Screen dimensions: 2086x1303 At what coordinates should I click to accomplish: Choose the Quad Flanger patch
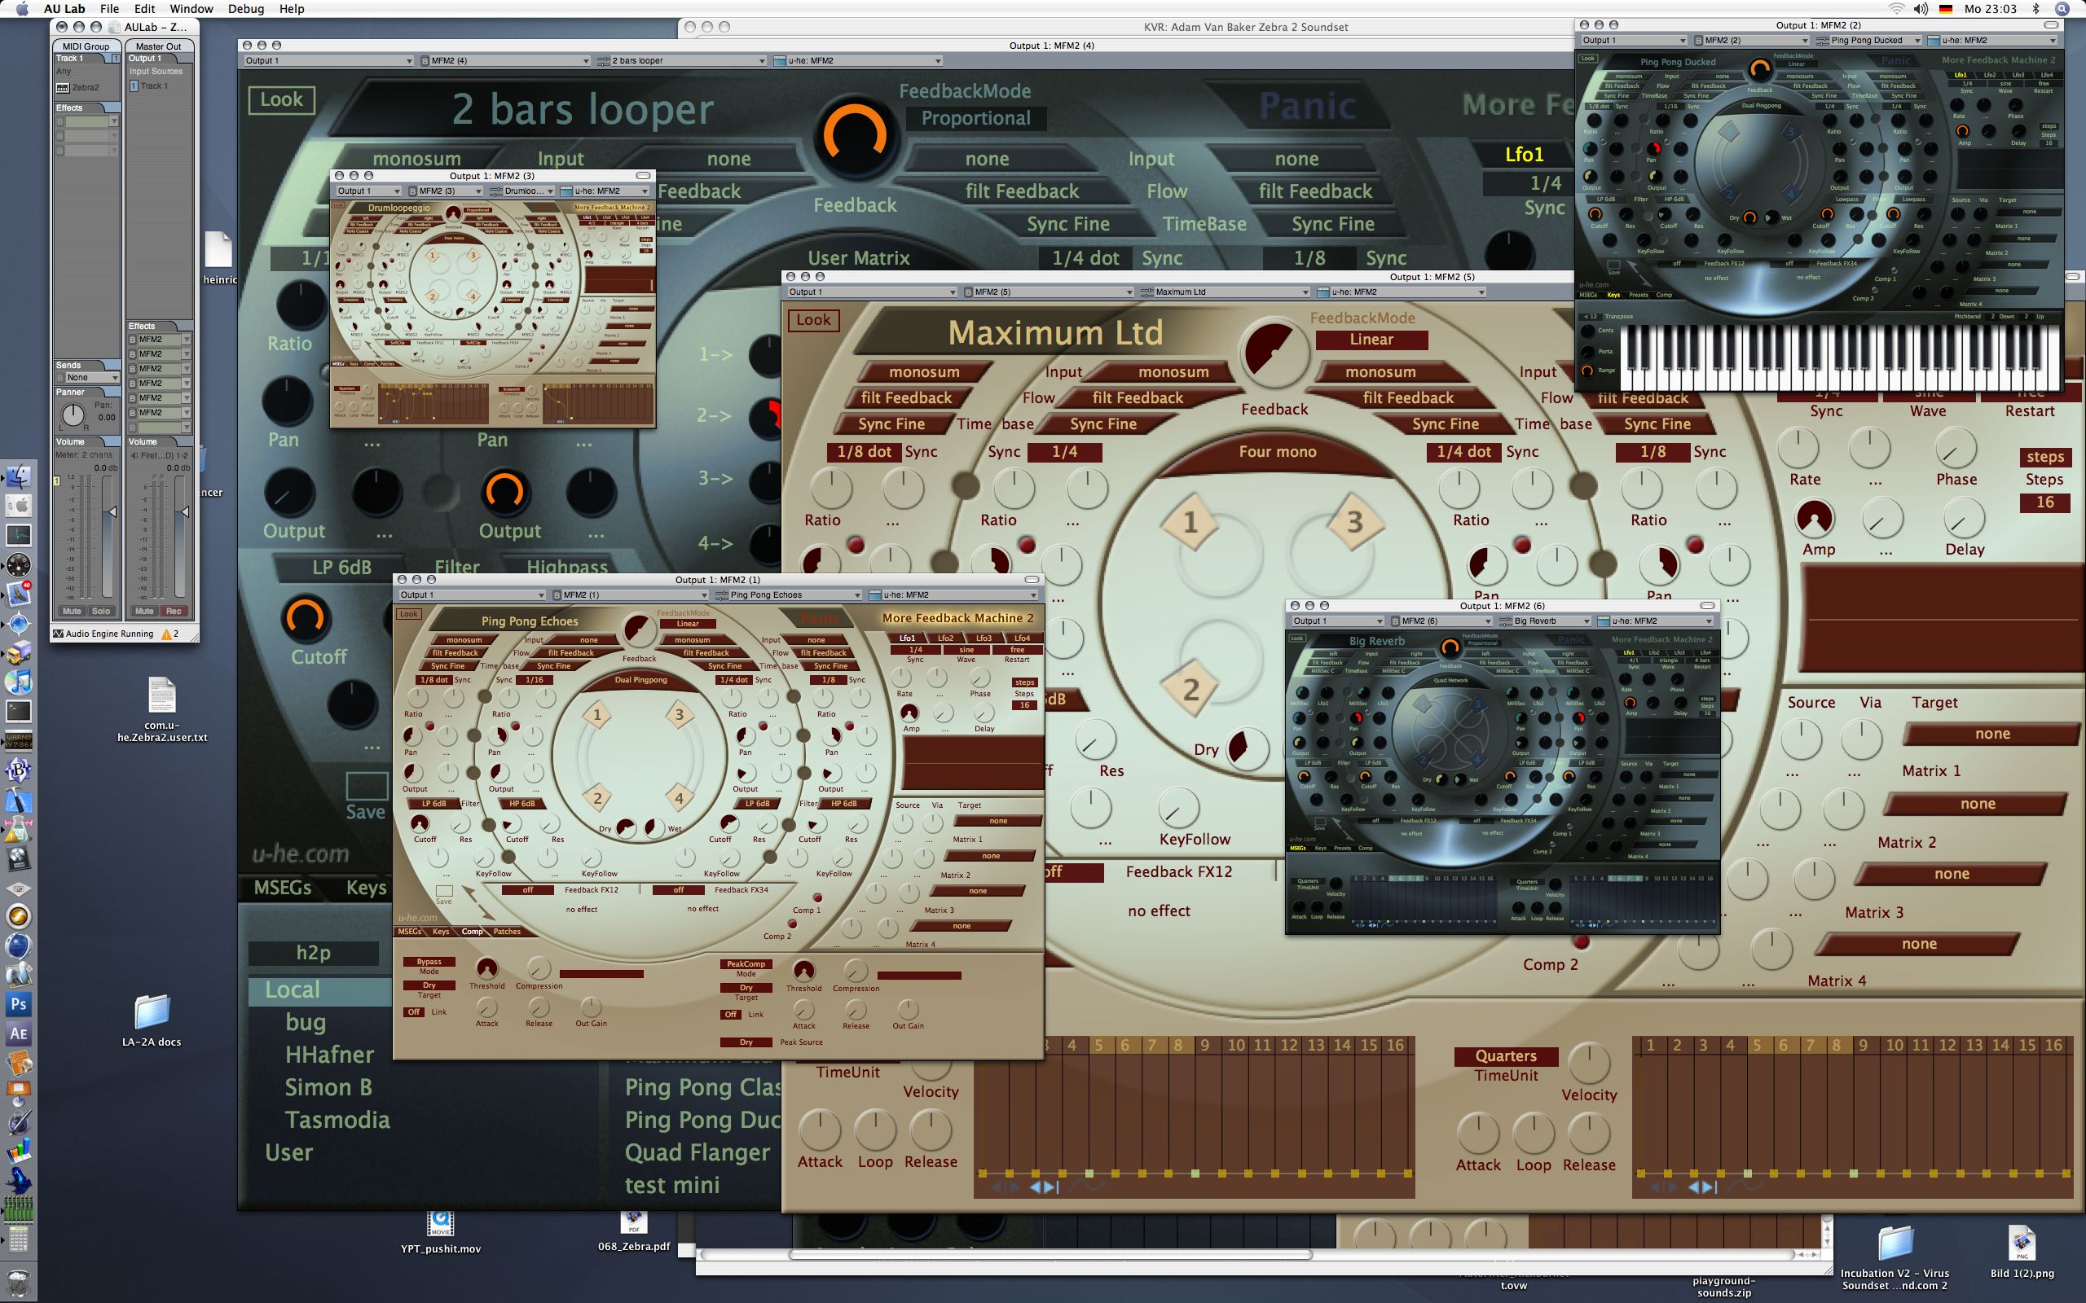tap(698, 1153)
